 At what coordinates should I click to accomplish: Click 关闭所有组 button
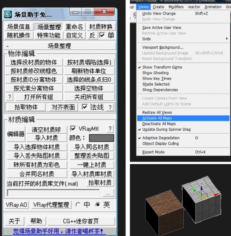(x=89, y=97)
